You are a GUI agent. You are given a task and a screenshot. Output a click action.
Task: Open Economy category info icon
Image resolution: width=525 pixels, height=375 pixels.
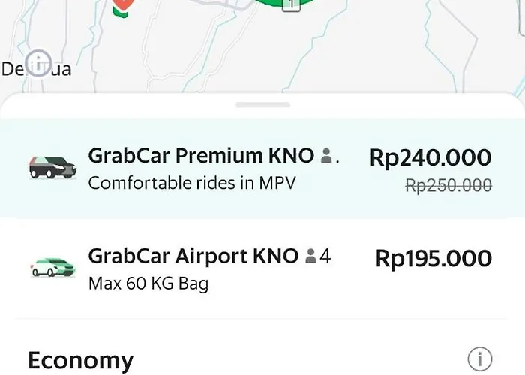coord(480,359)
